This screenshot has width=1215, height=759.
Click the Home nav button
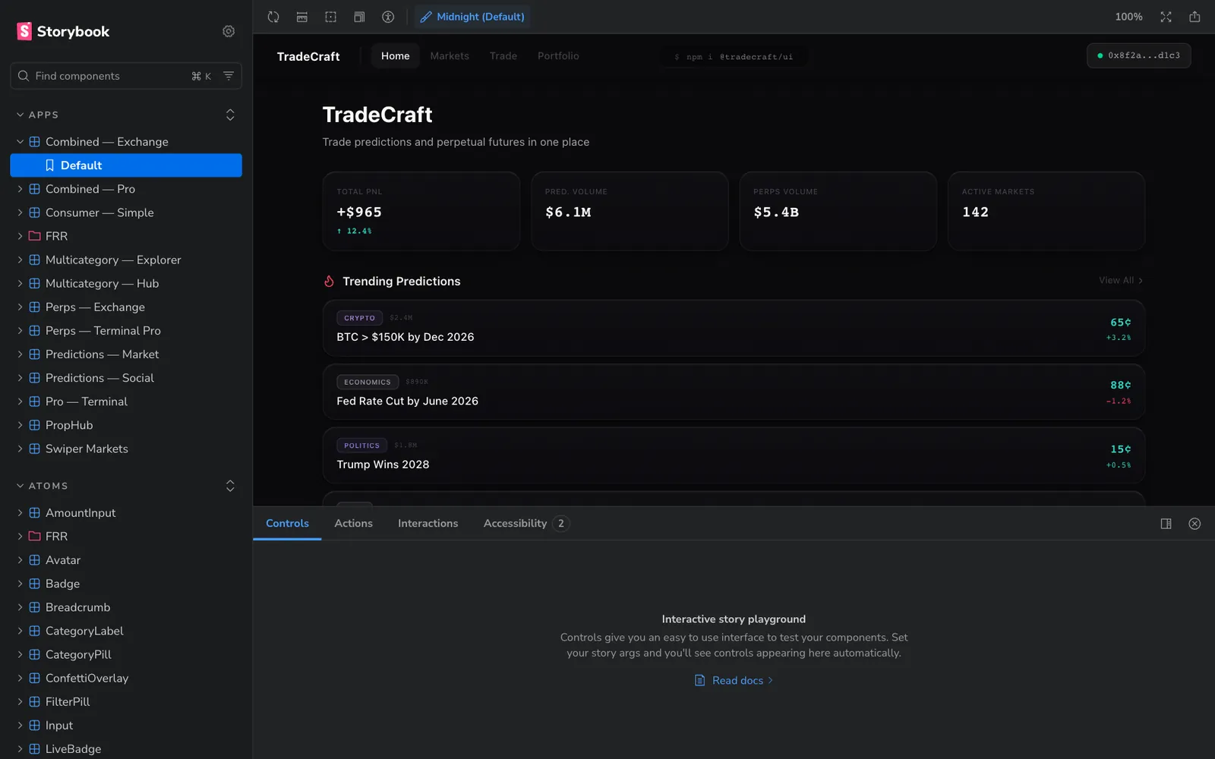point(395,56)
